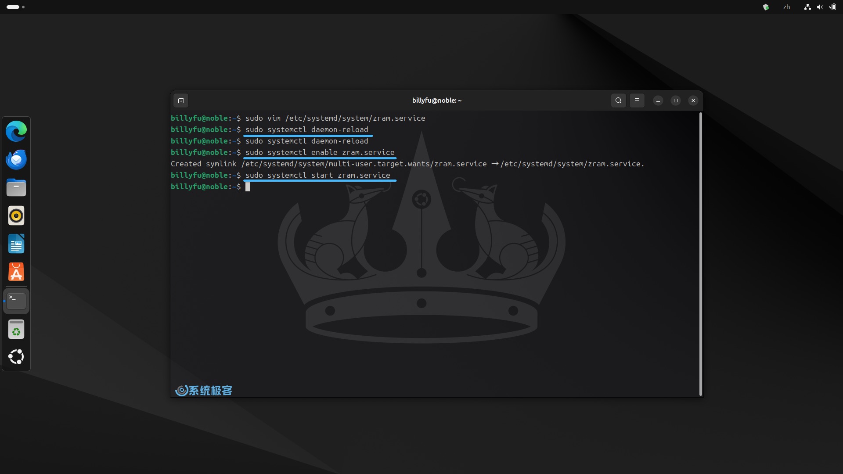Click 'sudo systemctl enable zram.service' command text

[x=320, y=152]
